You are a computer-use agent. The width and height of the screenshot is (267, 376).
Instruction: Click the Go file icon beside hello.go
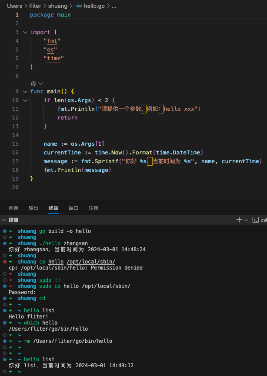tap(79, 6)
